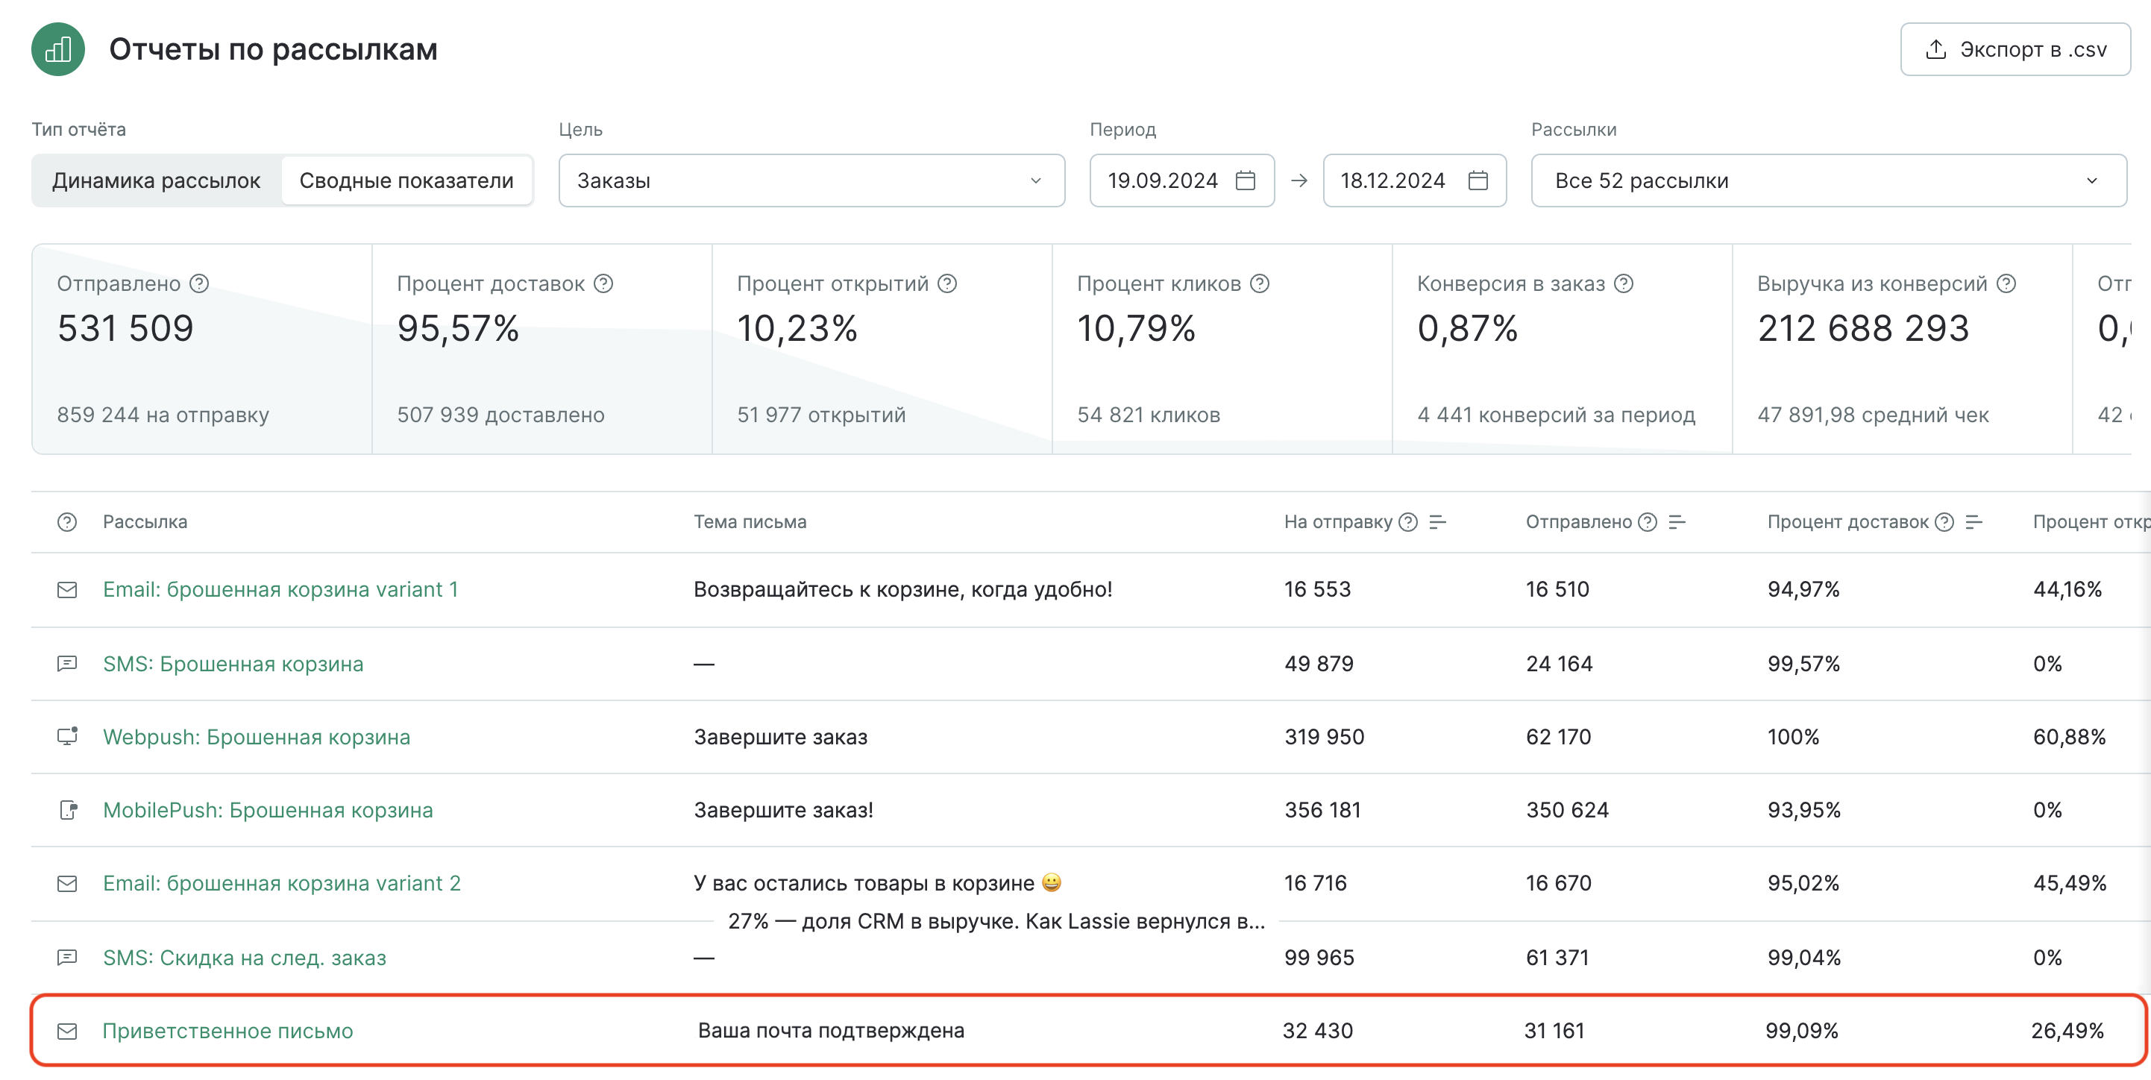Click the upload icon in the export button
The width and height of the screenshot is (2151, 1080).
pyautogui.click(x=1935, y=49)
